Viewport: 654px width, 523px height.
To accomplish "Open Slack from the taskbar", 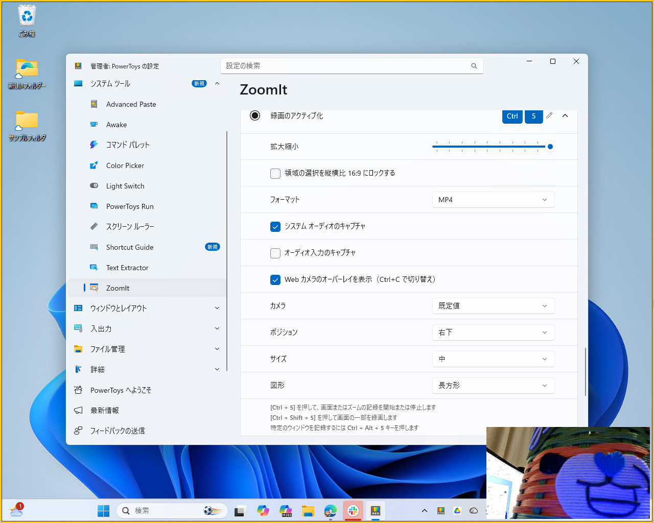I will point(353,511).
